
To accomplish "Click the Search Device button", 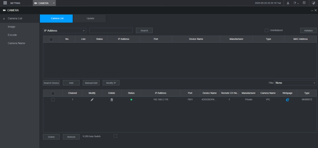I will 51,83.
